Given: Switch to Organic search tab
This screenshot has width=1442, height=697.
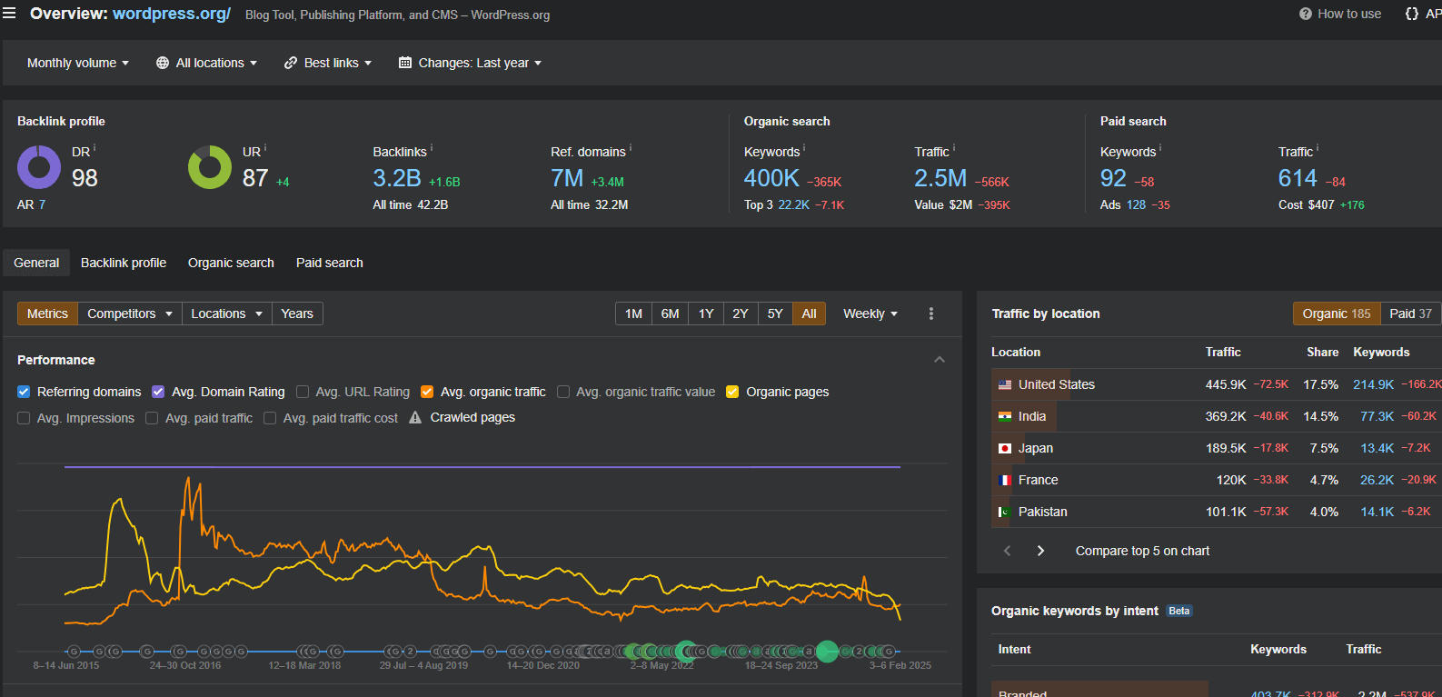Looking at the screenshot, I should (231, 263).
